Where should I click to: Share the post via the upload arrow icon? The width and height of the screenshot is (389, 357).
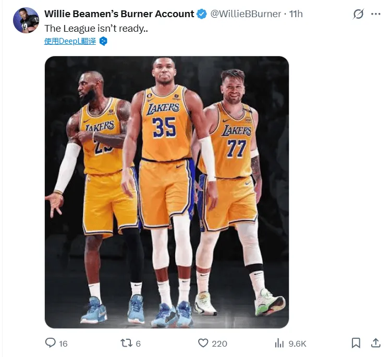(x=375, y=343)
